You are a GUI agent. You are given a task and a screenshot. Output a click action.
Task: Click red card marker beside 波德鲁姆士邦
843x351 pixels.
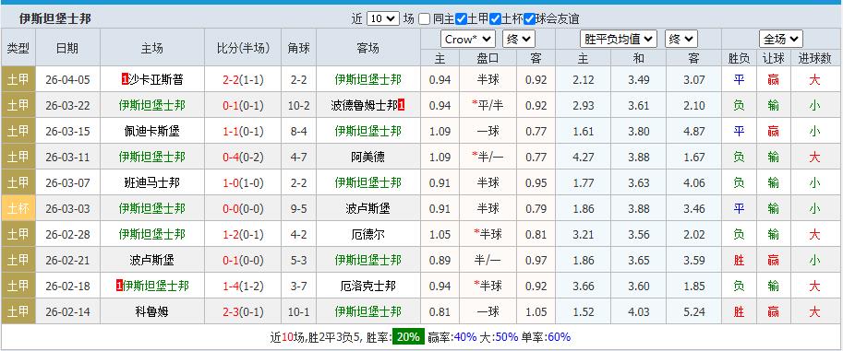pyautogui.click(x=401, y=106)
